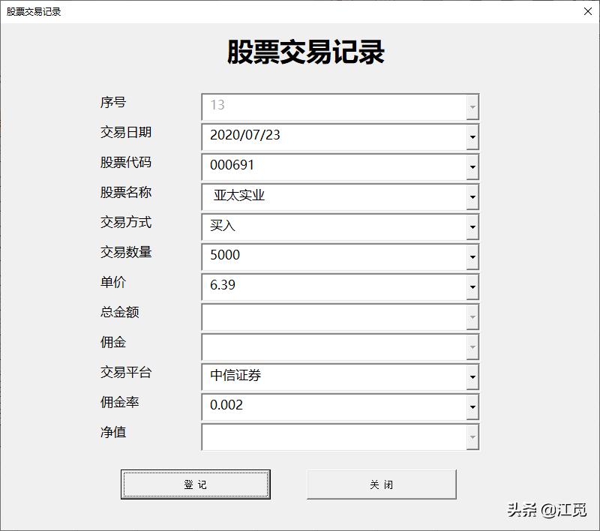Open the 交易日期 date dropdown
This screenshot has width=600, height=531.
[472, 137]
